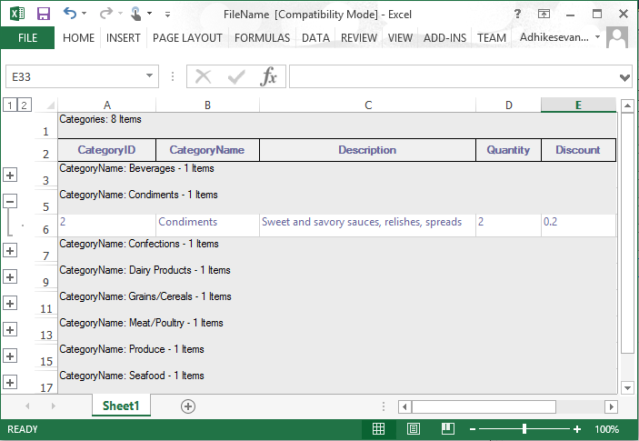Click horizontal scrollbar right arrow
639x441 pixels.
point(611,406)
